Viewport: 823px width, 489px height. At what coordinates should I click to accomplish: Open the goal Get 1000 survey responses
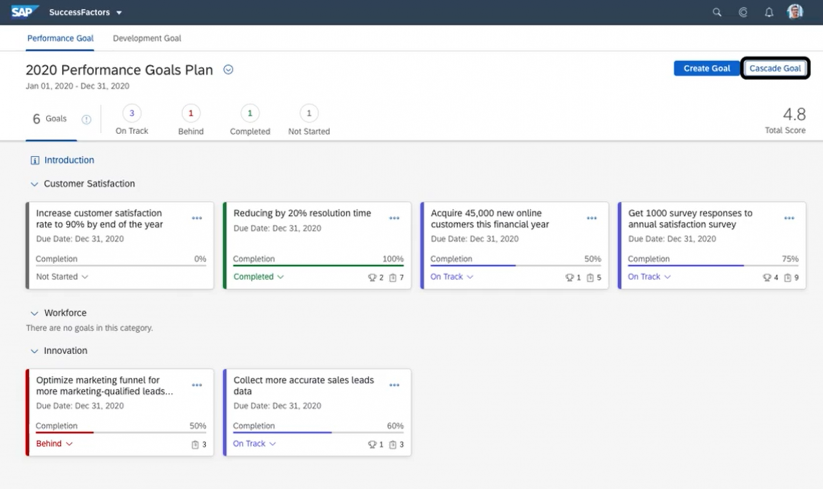[690, 219]
